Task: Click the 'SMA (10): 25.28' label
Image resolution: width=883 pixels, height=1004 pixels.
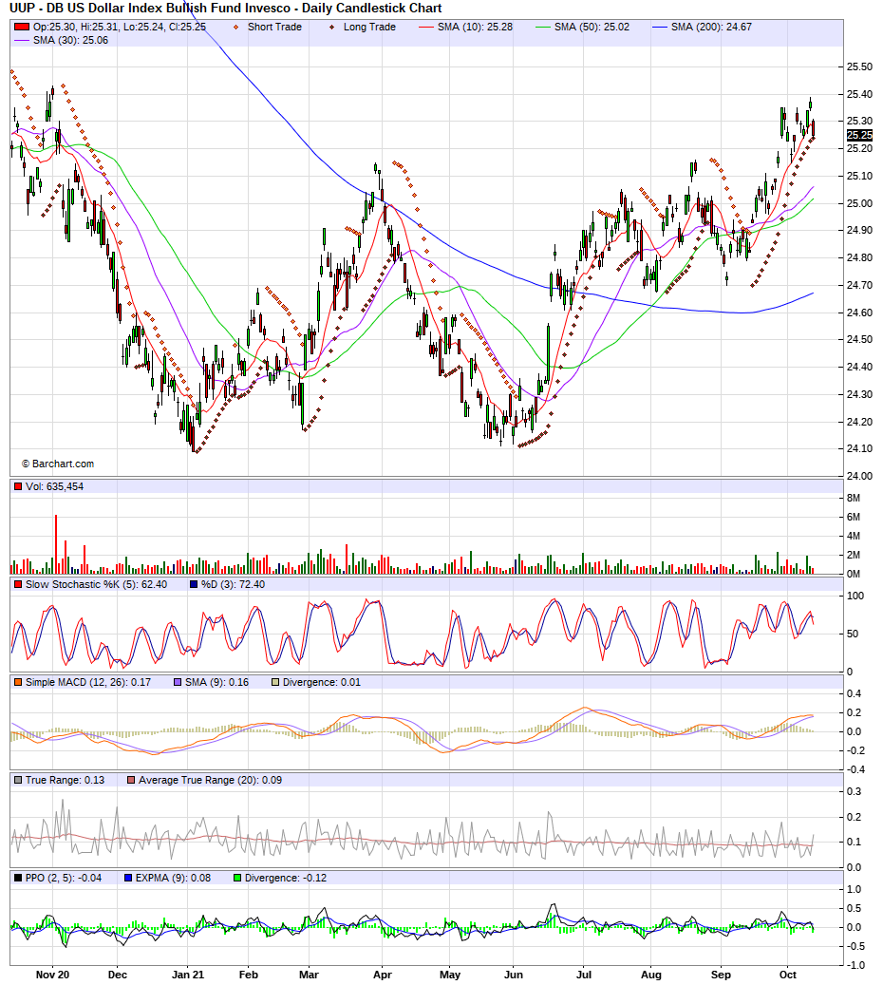Action: coord(475,27)
